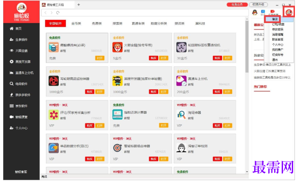Click 购买 on the 淘词神器 card
The height and width of the screenshot is (181, 302).
pyautogui.click(x=218, y=126)
